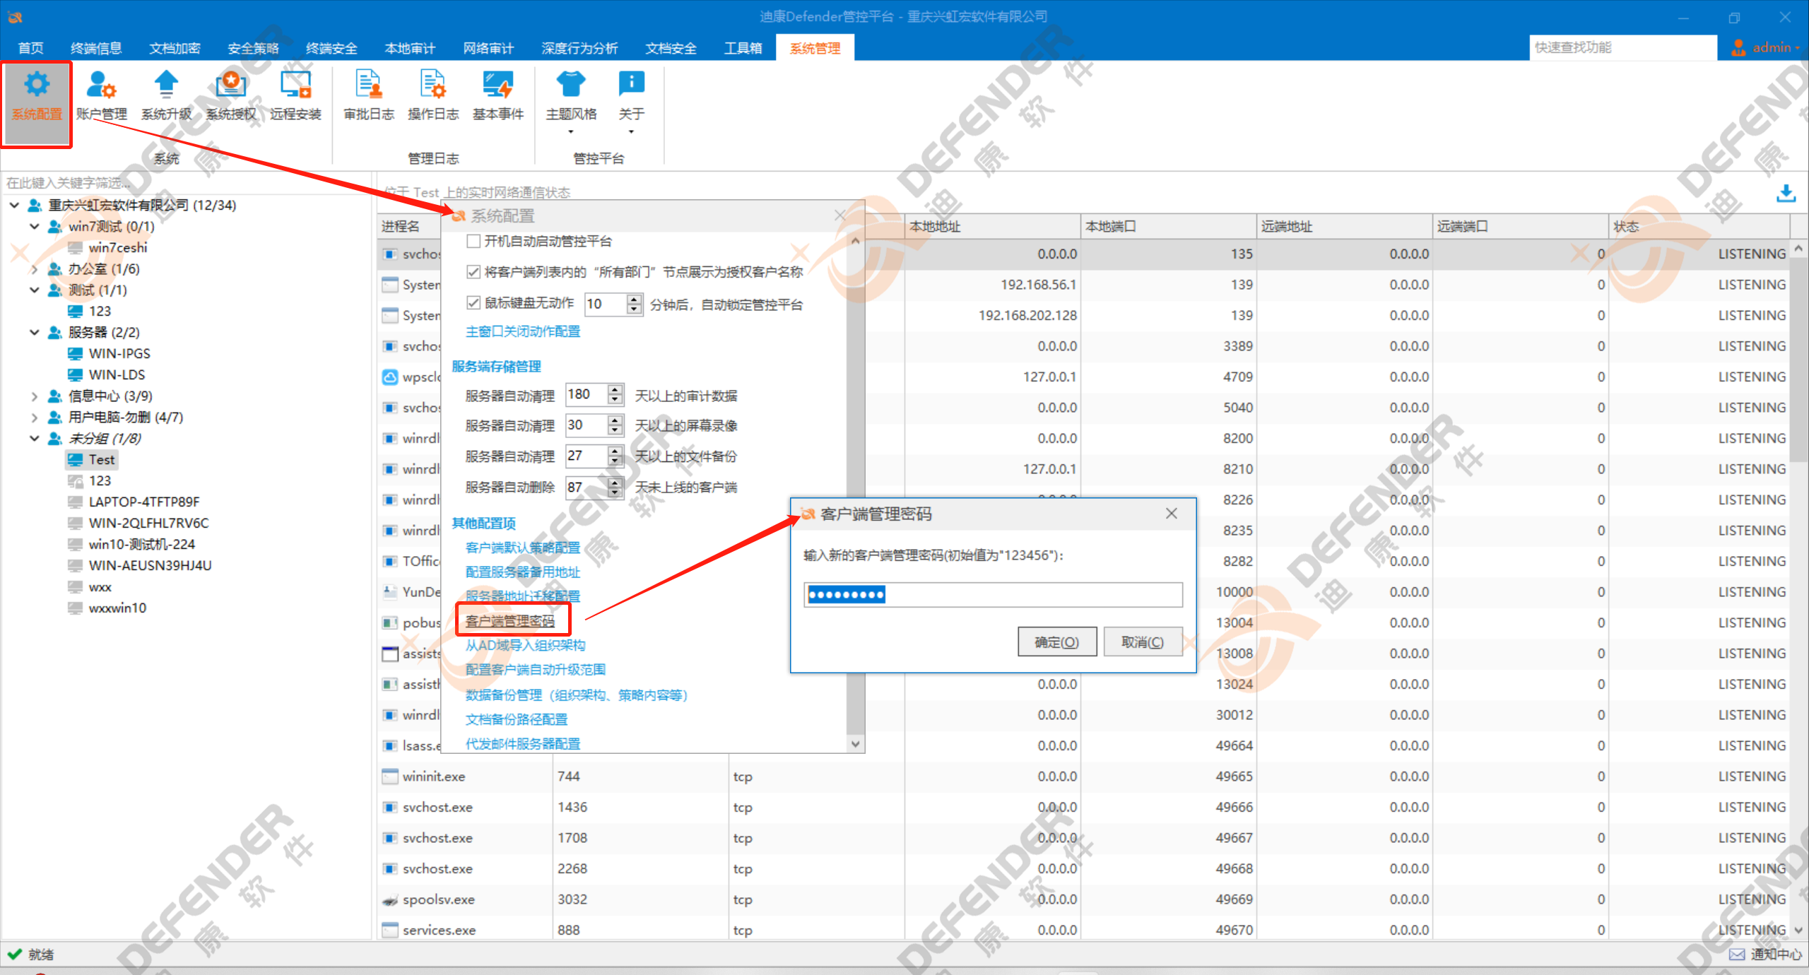Viewport: 1809px width, 975px height.
Task: Toggle 将客户端列表内的所有部门 checkbox
Action: coord(474,272)
